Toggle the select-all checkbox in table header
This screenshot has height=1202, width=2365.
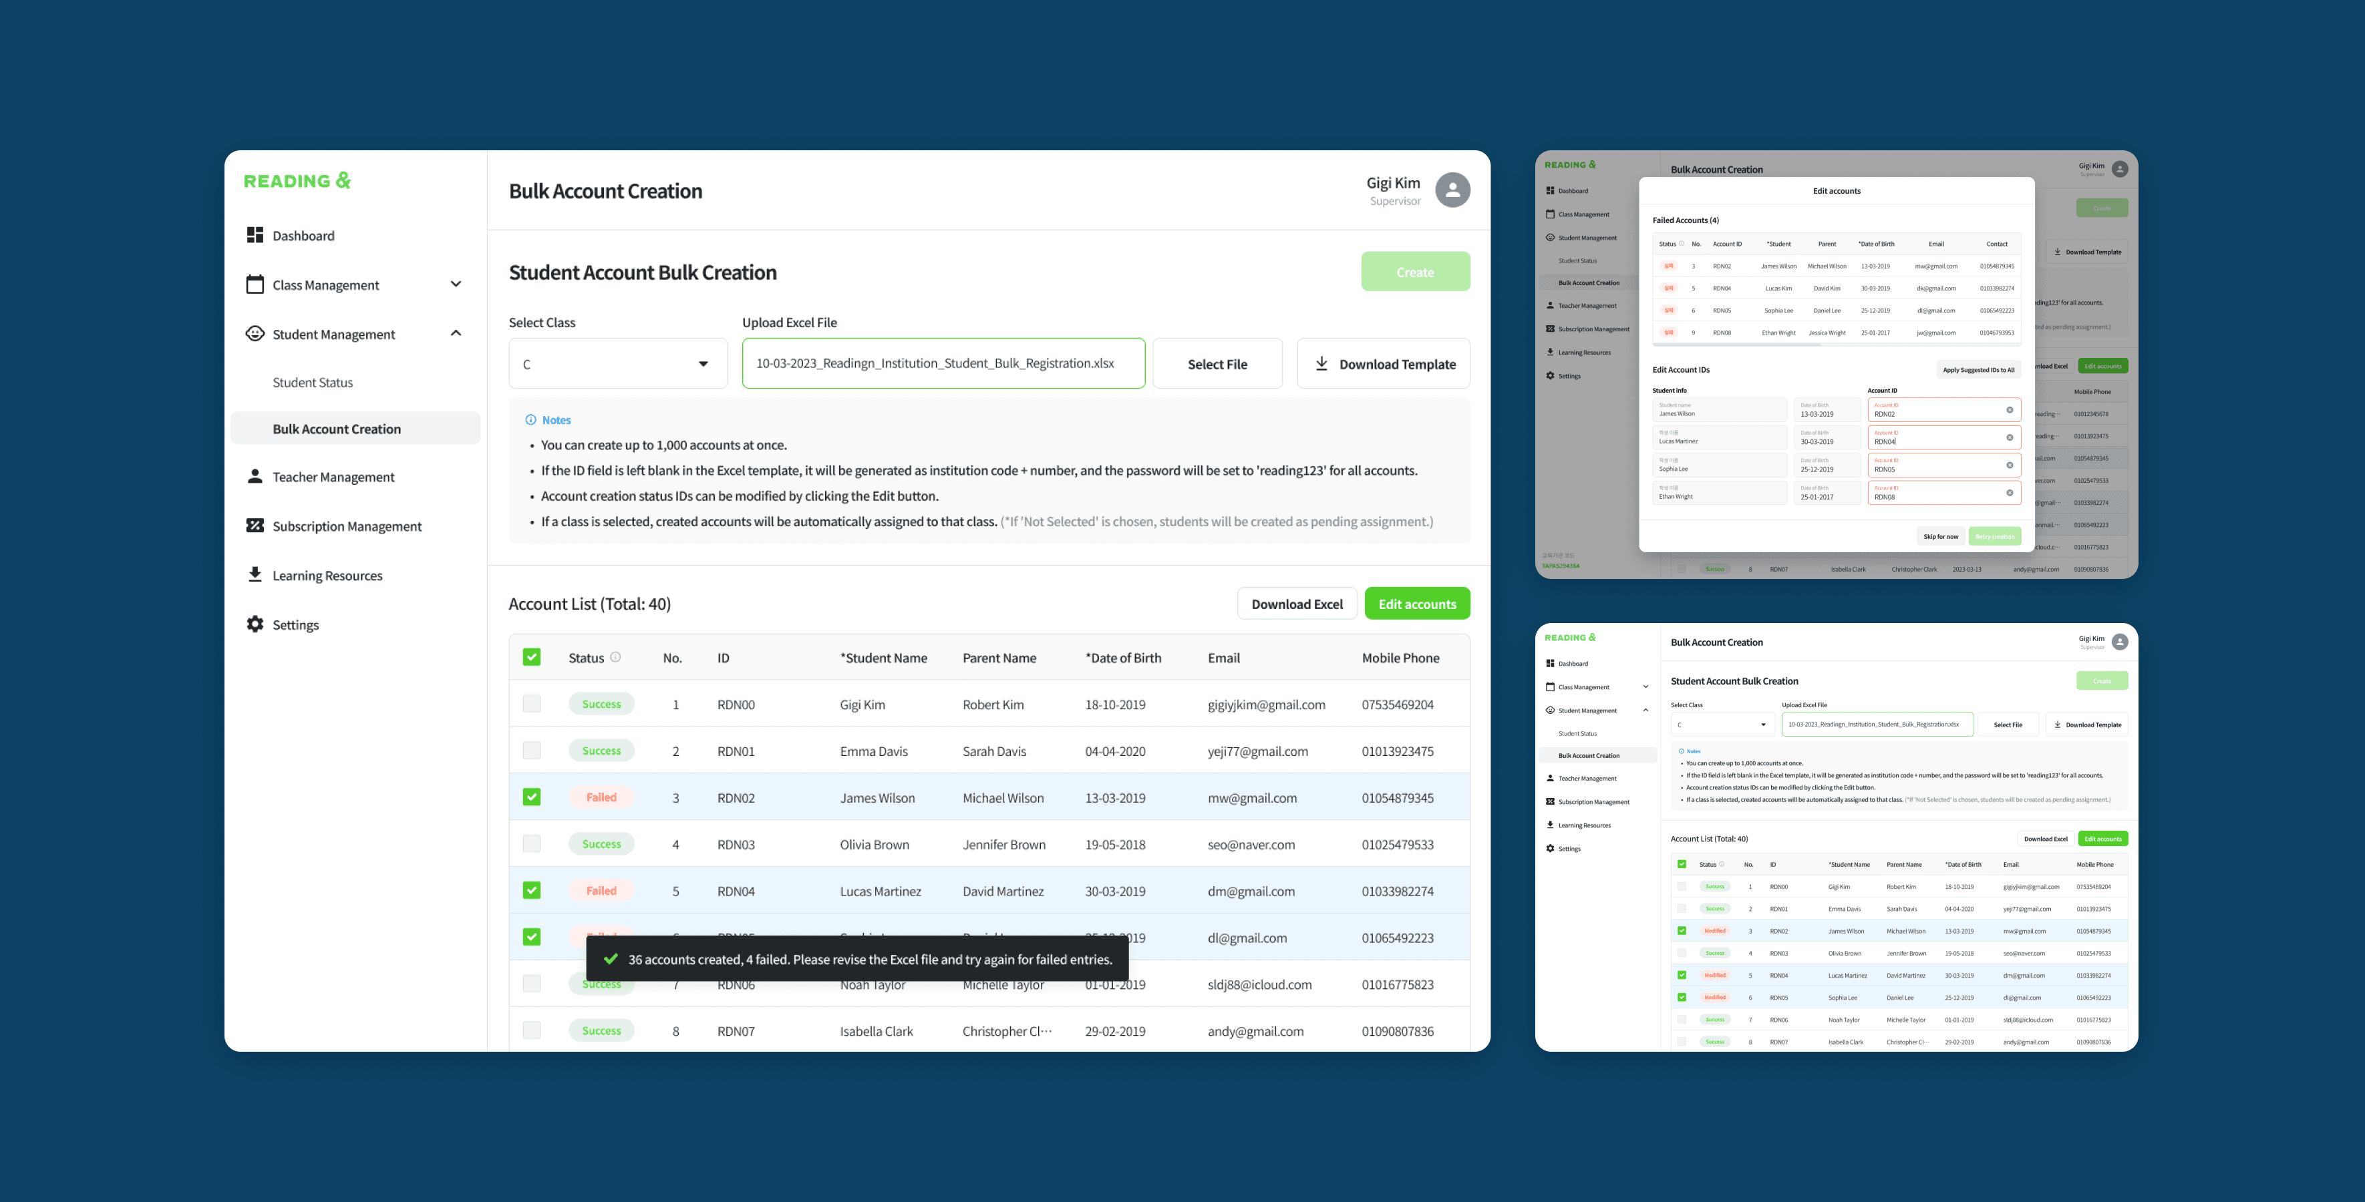click(x=532, y=657)
